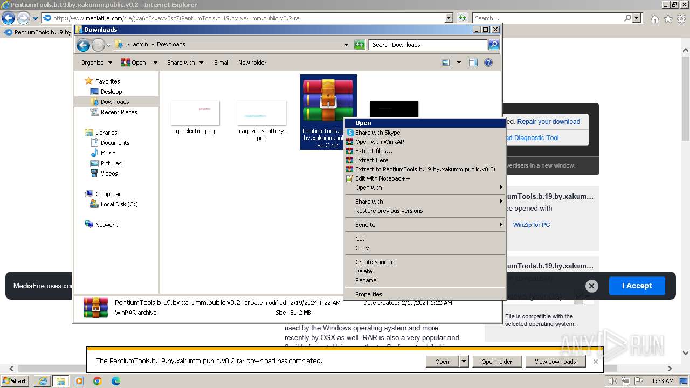Expand the Explorer address history dropdown
The height and width of the screenshot is (388, 690).
pos(346,45)
